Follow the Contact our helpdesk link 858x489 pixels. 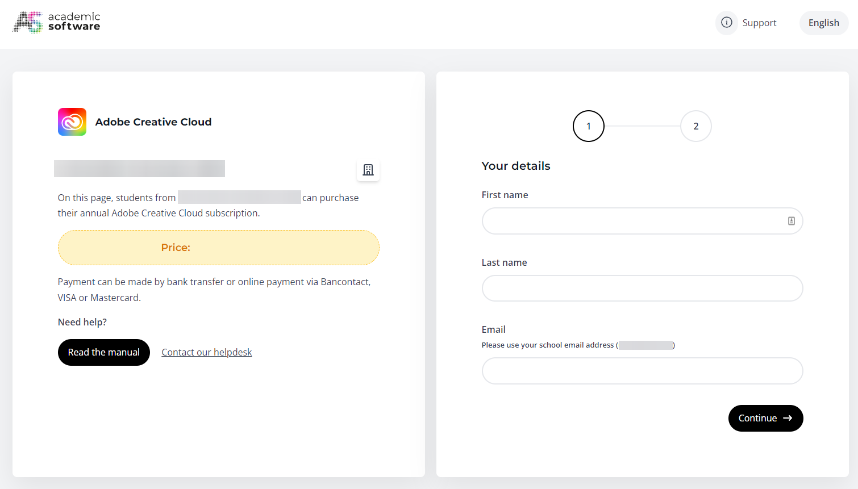tap(206, 352)
